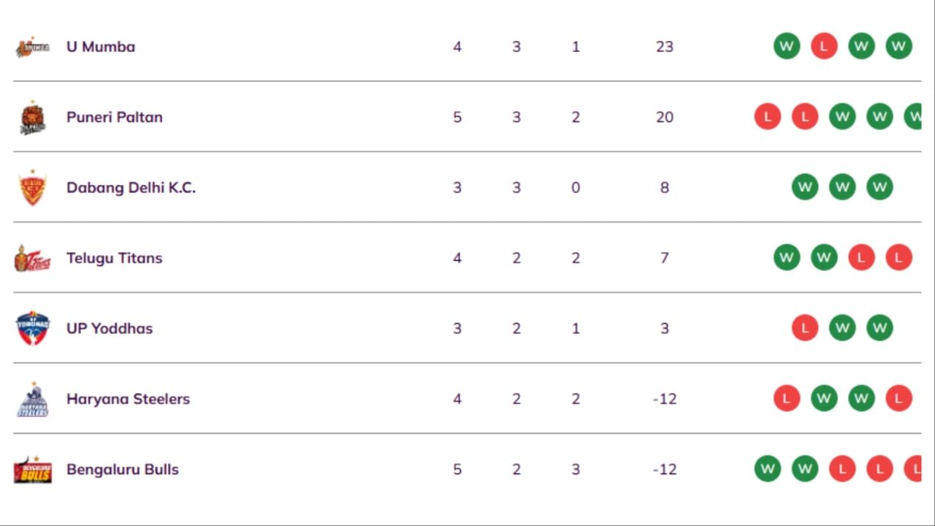Click Bengaluru Bulls' first green W badge
This screenshot has height=526, width=935.
(x=768, y=469)
